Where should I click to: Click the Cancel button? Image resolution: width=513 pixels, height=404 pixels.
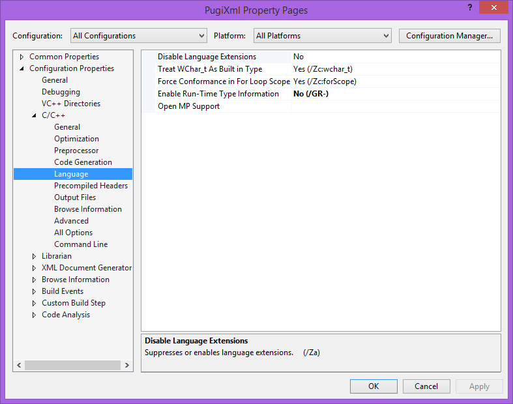[426, 386]
